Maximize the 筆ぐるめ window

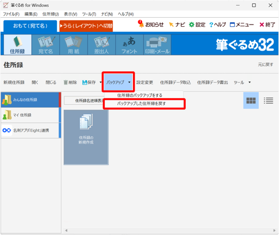click(254, 6)
